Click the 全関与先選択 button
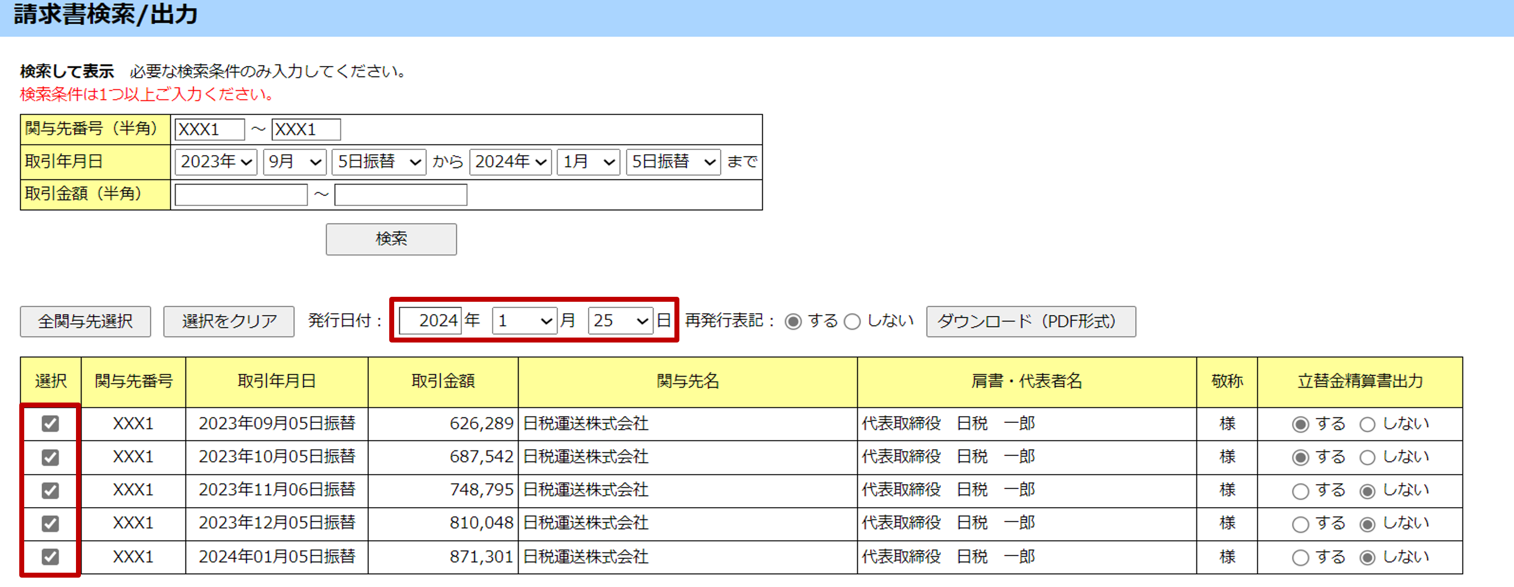The height and width of the screenshot is (587, 1514). click(x=85, y=322)
